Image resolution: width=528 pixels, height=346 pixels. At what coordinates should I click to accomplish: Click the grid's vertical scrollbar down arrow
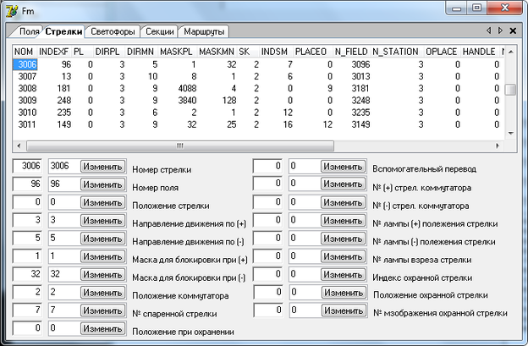(510, 134)
